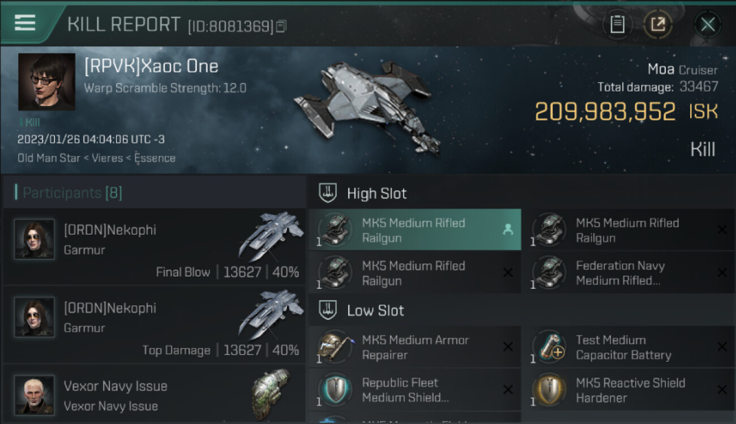Click the MK5 Medium Armor Repairer icon
The height and width of the screenshot is (424, 736).
(335, 347)
